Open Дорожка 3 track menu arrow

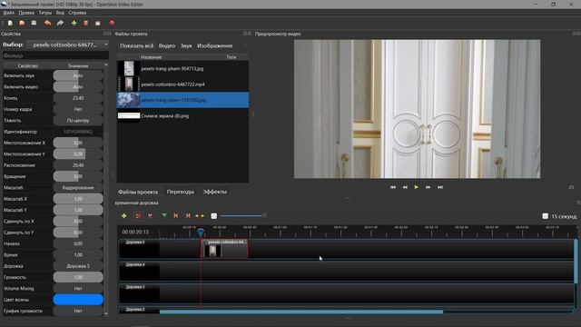pyautogui.click(x=123, y=287)
